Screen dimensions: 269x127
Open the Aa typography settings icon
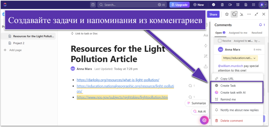pyautogui.click(x=206, y=35)
